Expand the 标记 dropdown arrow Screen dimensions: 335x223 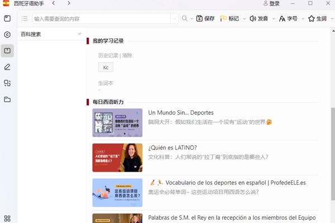click(245, 19)
